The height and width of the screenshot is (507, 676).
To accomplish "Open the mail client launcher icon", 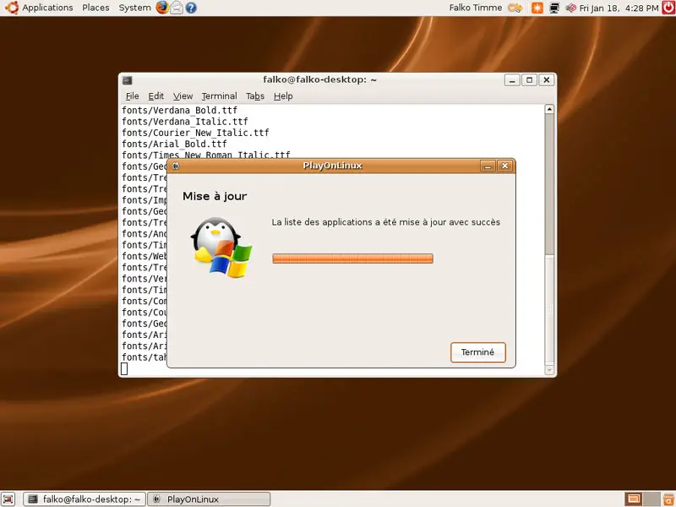I will tap(177, 8).
